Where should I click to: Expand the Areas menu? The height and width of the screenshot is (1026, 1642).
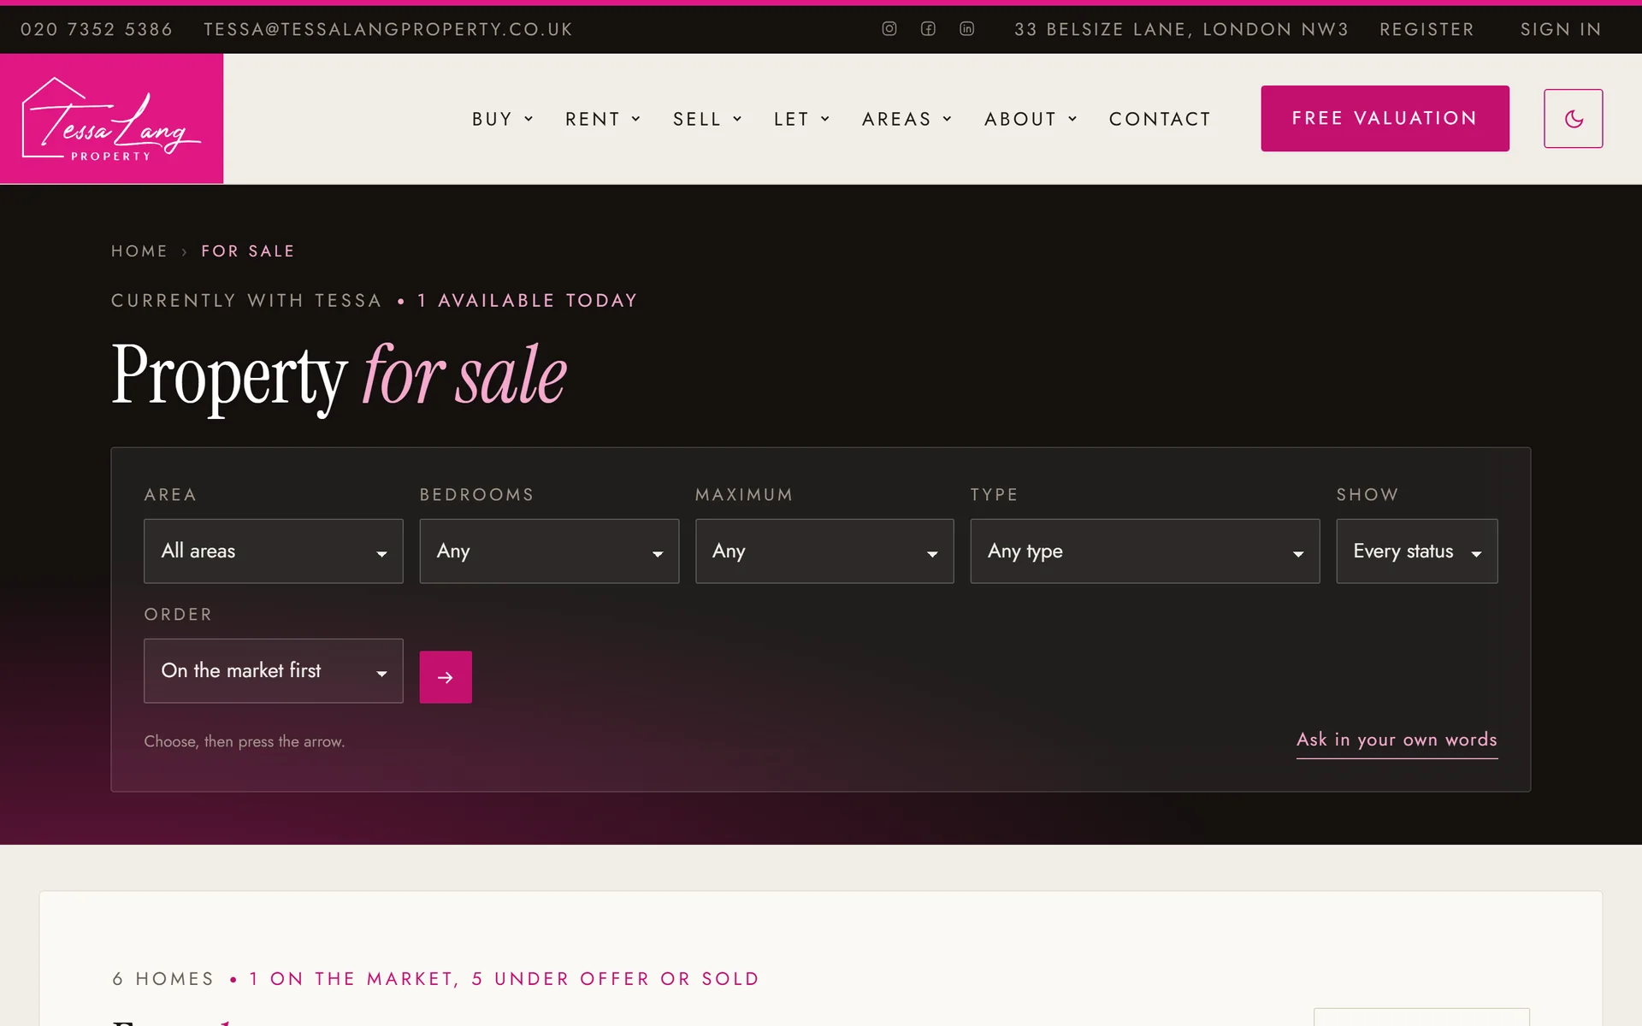coord(907,119)
